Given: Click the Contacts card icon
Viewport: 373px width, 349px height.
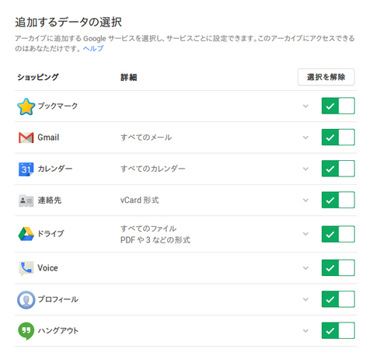Looking at the screenshot, I should pyautogui.click(x=26, y=201).
